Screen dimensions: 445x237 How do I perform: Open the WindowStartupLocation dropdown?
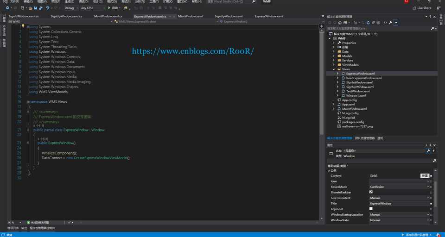coord(399,215)
